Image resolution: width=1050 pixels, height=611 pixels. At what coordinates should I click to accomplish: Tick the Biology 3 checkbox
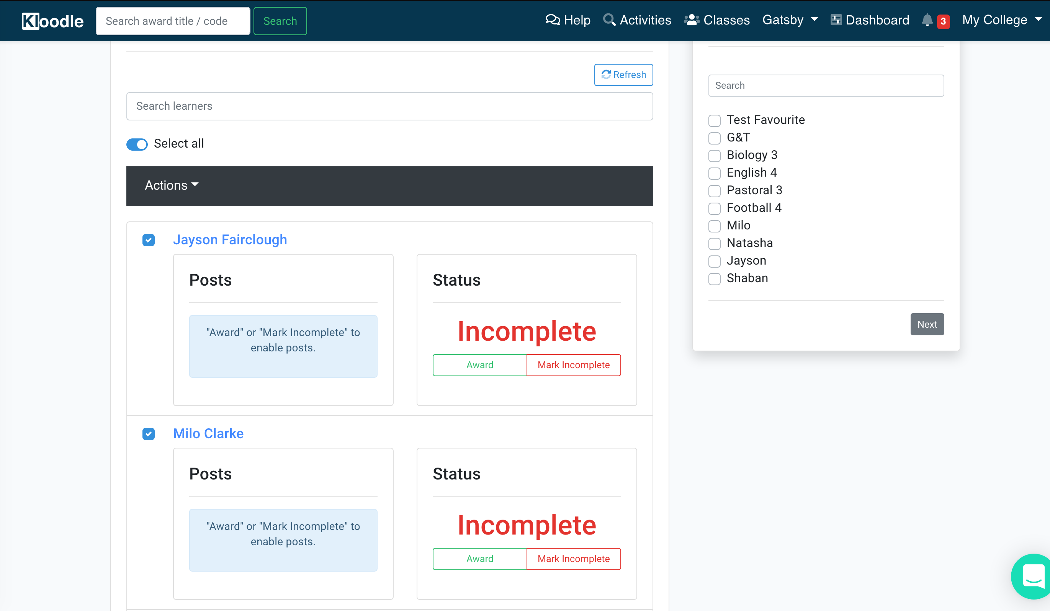click(x=715, y=156)
